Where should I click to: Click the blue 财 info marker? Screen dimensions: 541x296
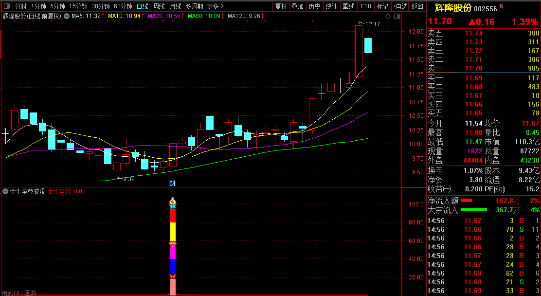[172, 183]
